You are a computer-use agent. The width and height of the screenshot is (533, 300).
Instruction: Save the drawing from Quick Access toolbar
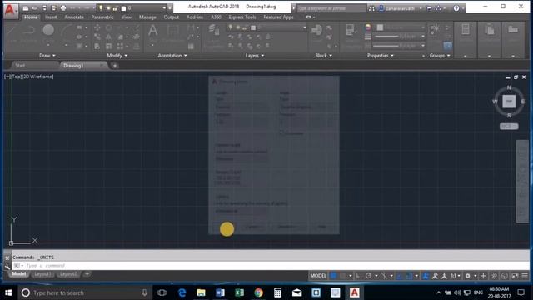[x=44, y=8]
